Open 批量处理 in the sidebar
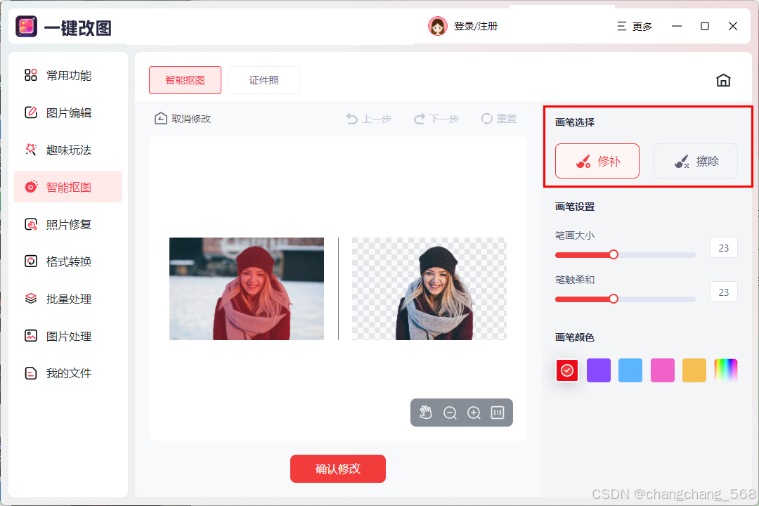The image size is (759, 506). 67,299
